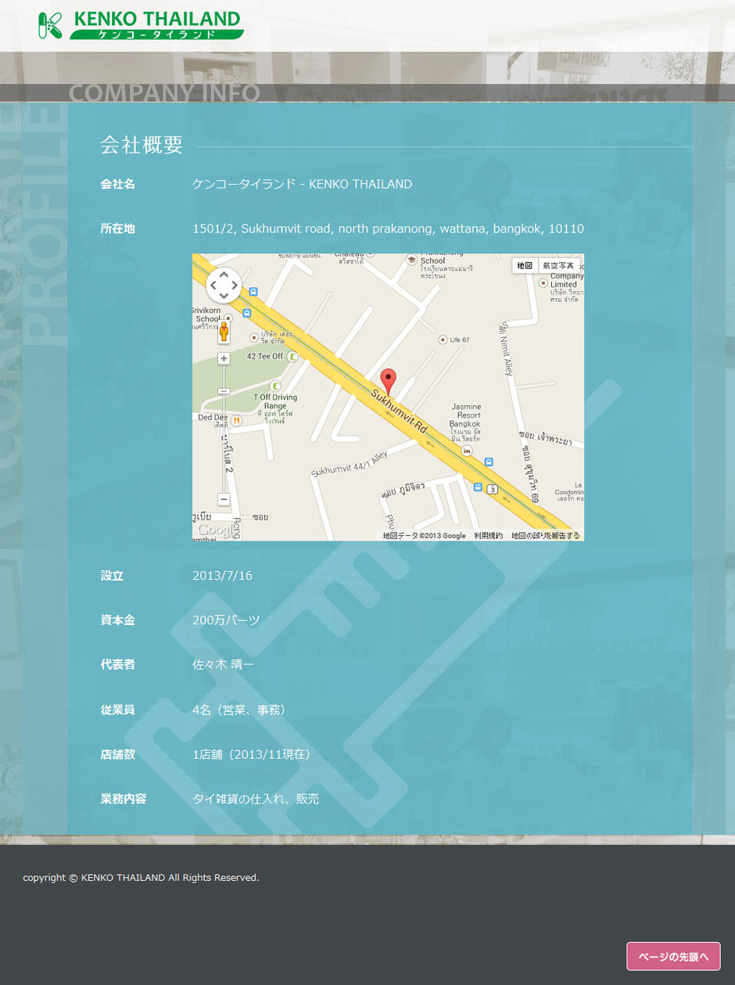Click the Kenko Thailand logo
The width and height of the screenshot is (735, 985).
coord(141,25)
